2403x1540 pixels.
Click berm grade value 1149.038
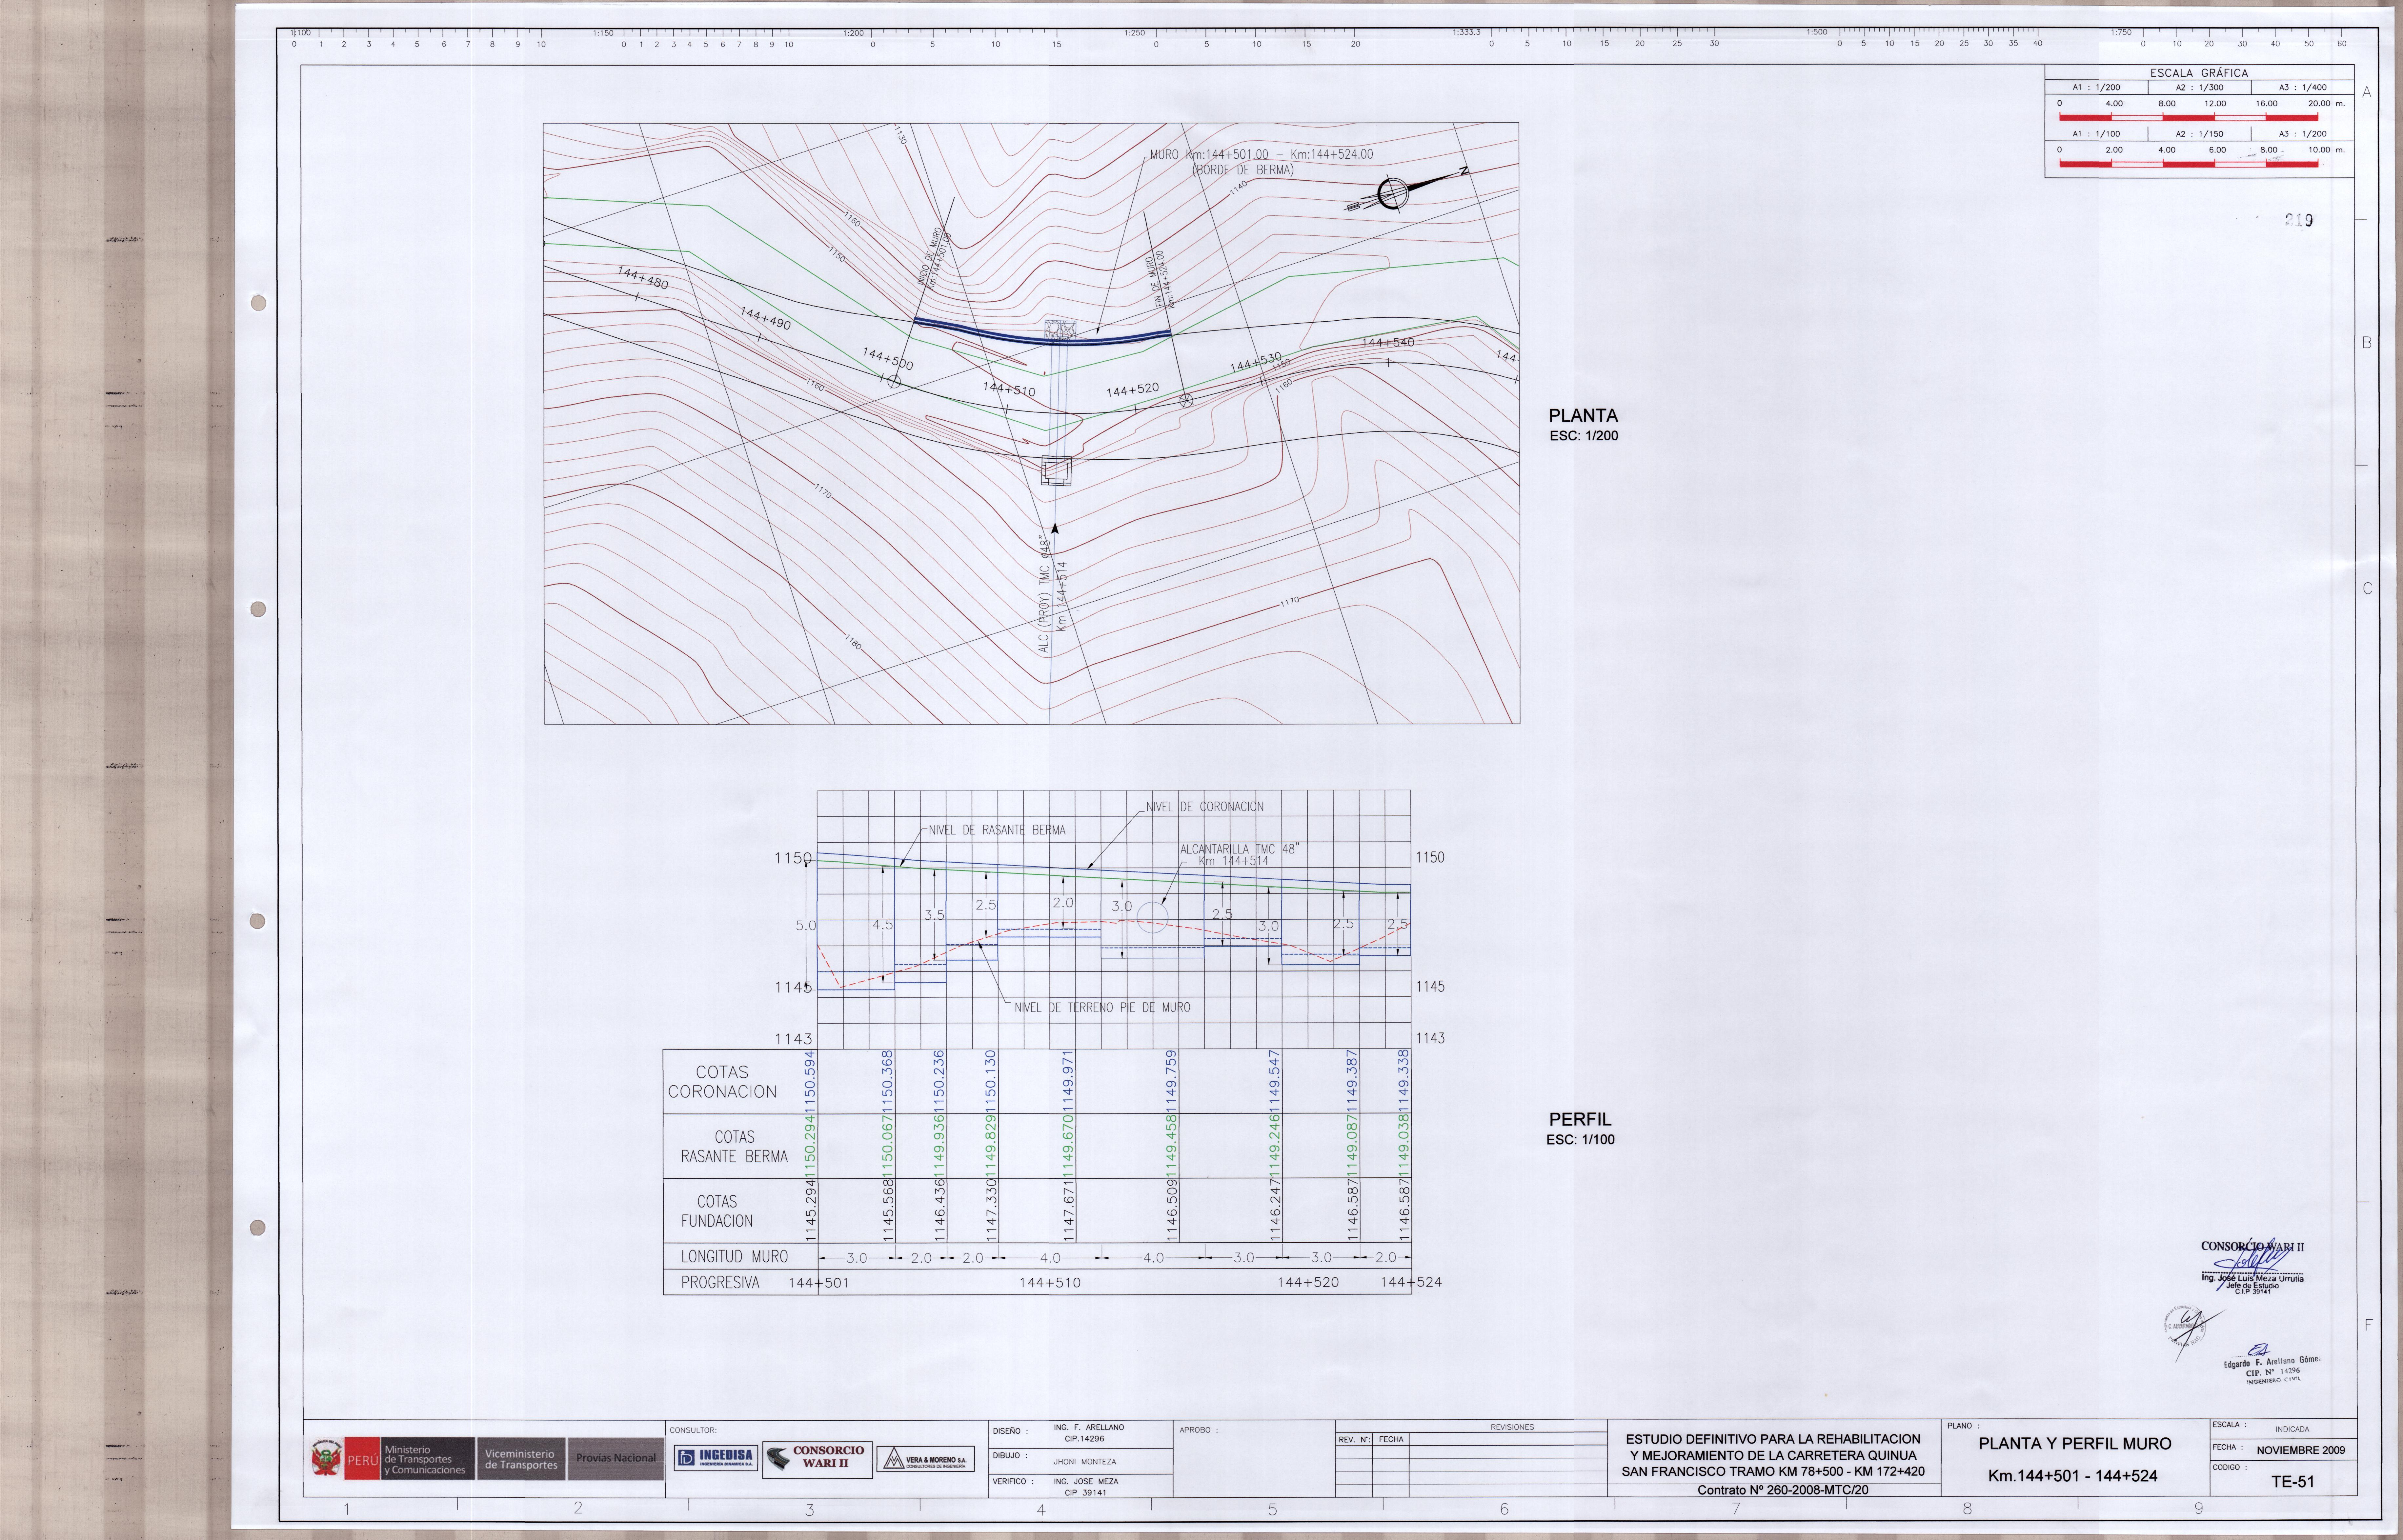pos(1404,1146)
